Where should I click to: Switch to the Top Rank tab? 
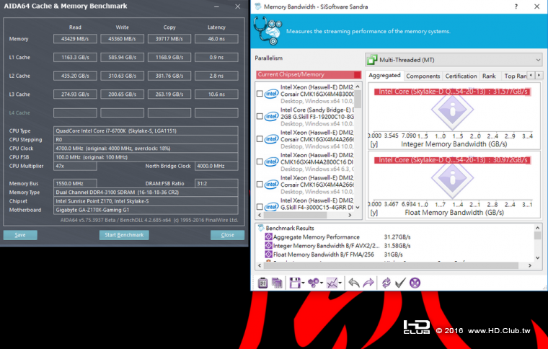click(x=515, y=76)
